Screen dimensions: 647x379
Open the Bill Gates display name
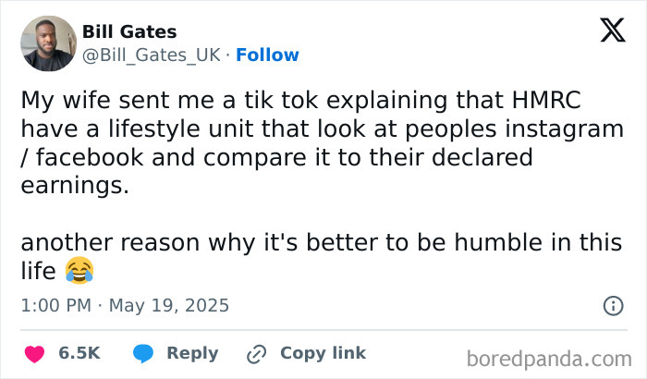[128, 32]
